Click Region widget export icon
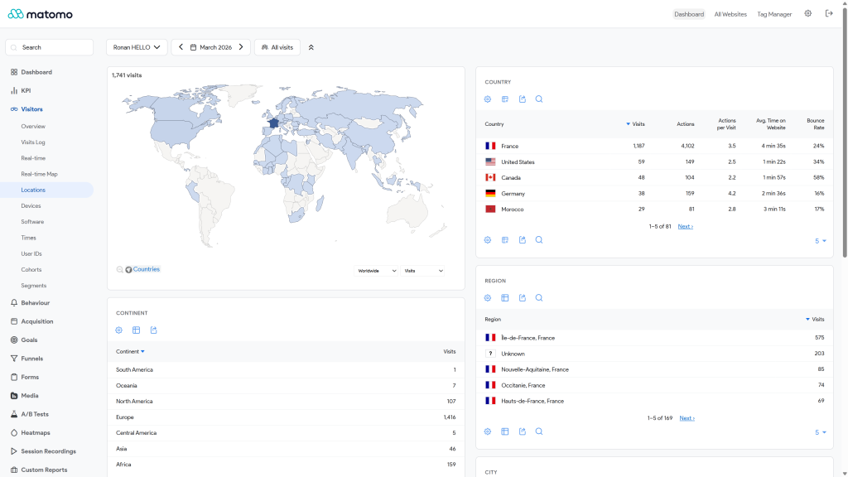 coord(523,298)
